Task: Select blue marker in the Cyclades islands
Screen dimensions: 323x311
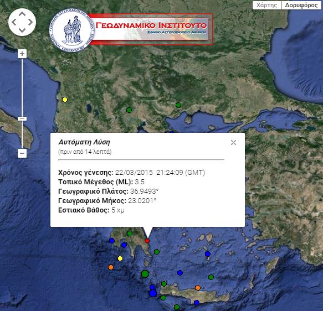Action: [208, 254]
